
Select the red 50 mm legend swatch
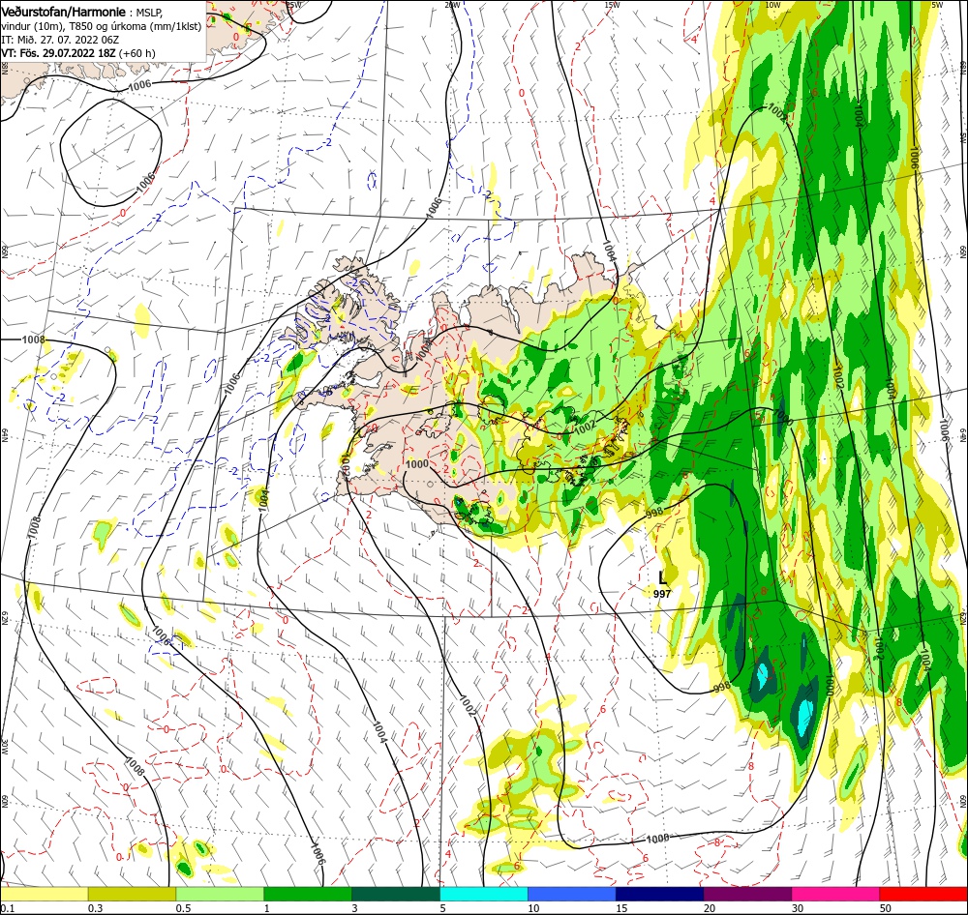pos(923,894)
